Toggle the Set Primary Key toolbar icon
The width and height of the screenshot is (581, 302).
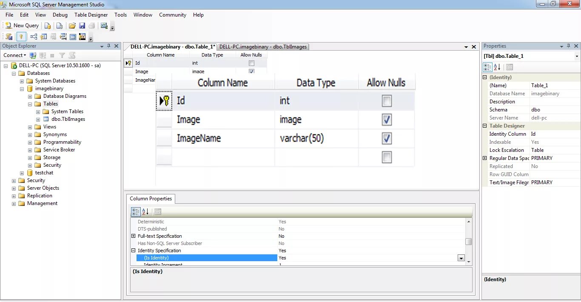click(x=21, y=37)
